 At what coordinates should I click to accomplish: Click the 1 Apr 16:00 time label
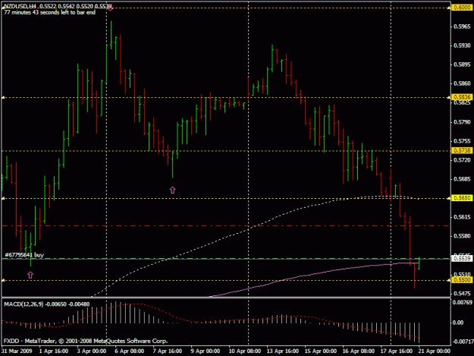pyautogui.click(x=54, y=351)
